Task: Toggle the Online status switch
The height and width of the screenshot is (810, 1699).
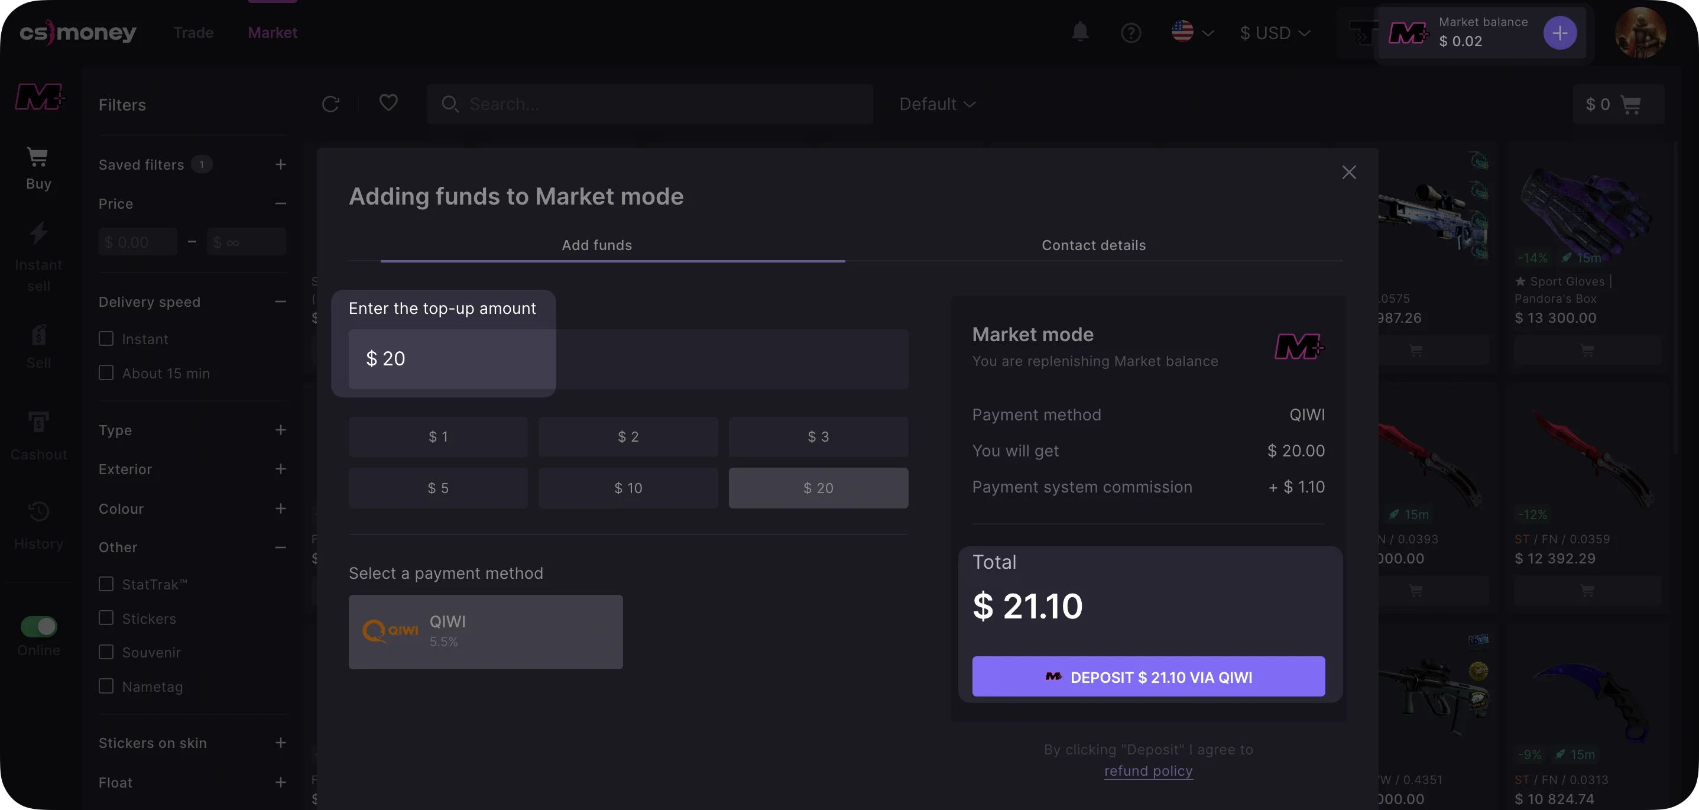Action: tap(39, 626)
